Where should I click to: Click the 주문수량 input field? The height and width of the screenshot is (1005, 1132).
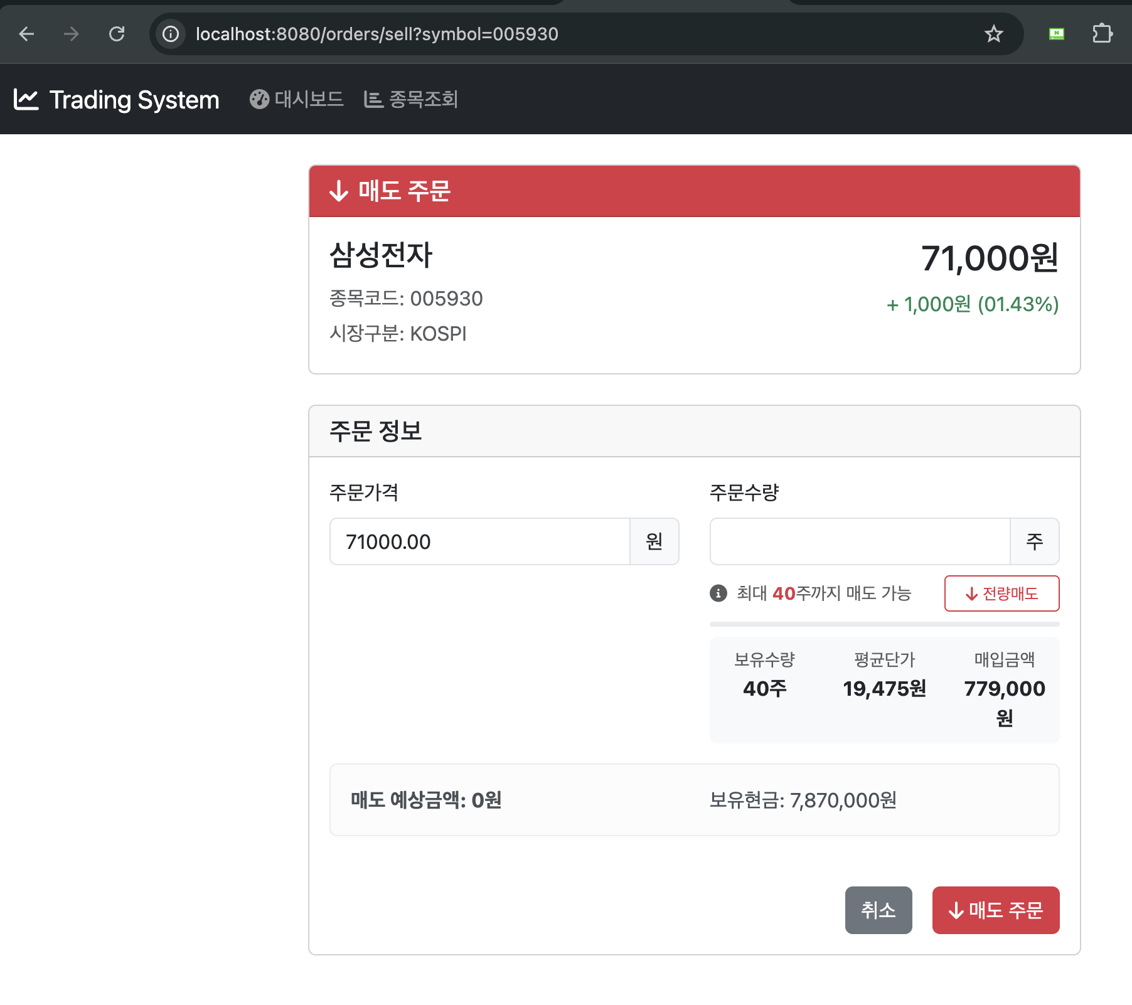point(860,541)
